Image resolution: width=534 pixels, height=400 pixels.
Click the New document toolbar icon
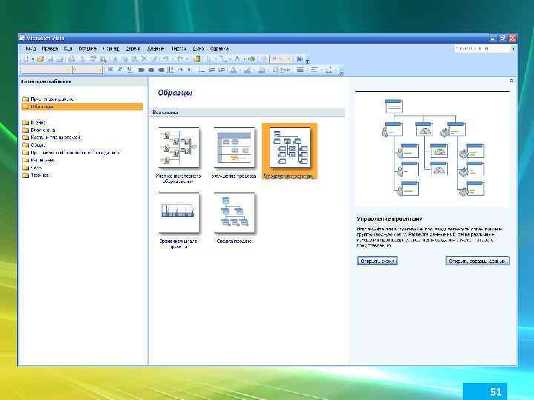26,59
